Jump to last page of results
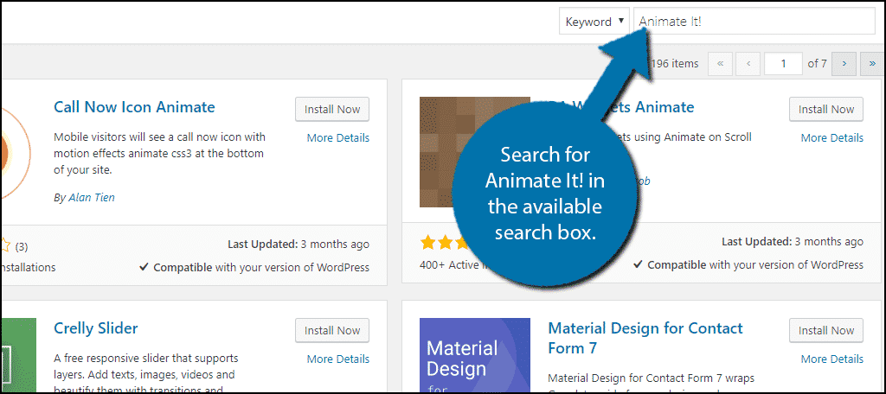The width and height of the screenshot is (886, 394). tap(872, 64)
